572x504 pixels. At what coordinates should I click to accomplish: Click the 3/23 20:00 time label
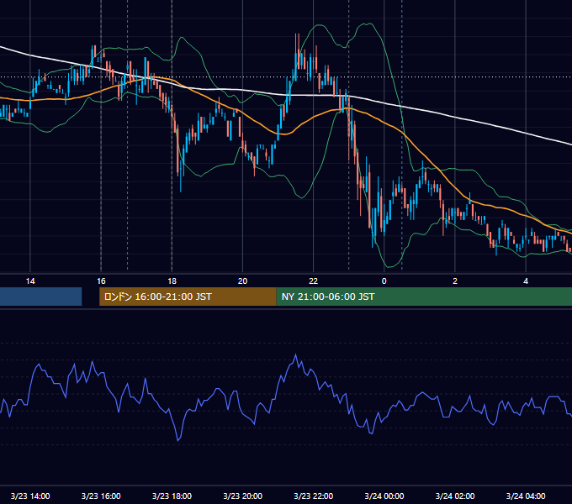tap(242, 496)
